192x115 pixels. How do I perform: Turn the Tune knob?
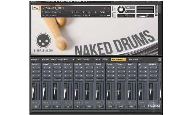click(x=121, y=10)
